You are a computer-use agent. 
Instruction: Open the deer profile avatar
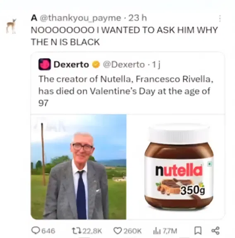tap(11, 26)
